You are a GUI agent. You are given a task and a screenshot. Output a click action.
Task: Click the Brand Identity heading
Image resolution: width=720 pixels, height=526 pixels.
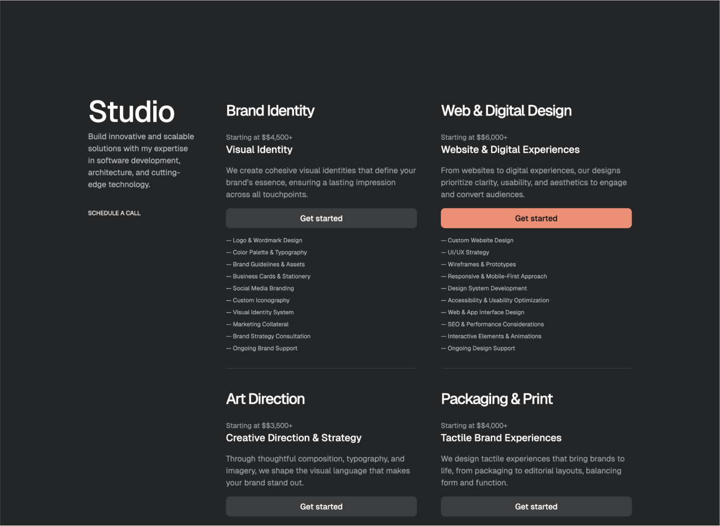[271, 111]
